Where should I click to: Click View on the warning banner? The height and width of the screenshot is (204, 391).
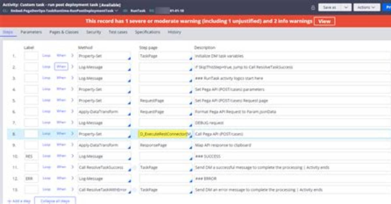[325, 21]
